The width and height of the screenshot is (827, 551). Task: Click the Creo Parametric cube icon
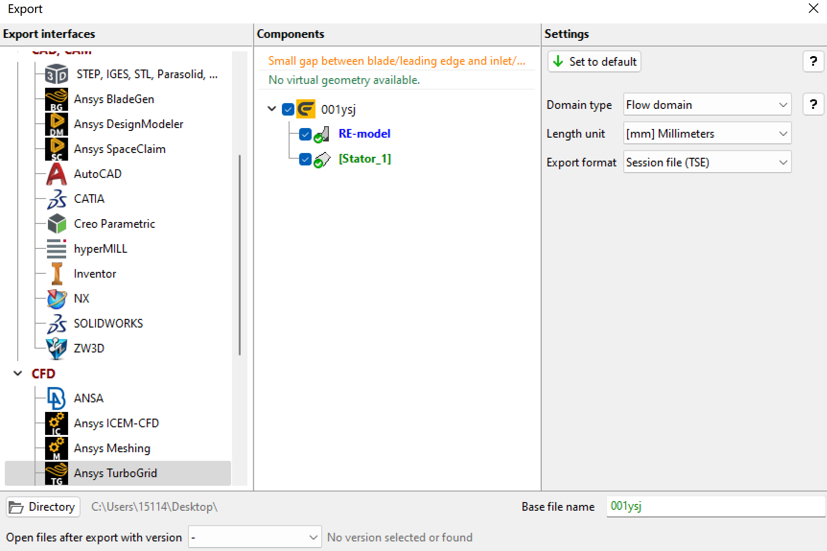57,224
